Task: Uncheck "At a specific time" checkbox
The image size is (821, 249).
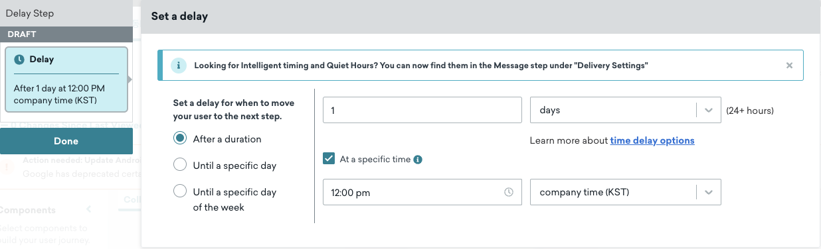Action: click(329, 159)
